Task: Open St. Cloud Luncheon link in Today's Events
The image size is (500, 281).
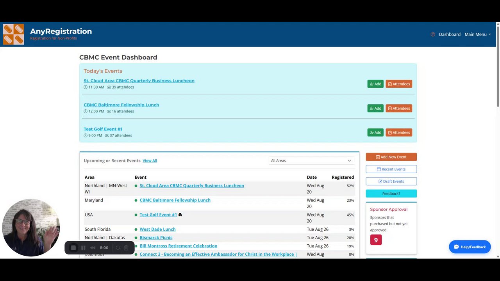Action: tap(139, 81)
